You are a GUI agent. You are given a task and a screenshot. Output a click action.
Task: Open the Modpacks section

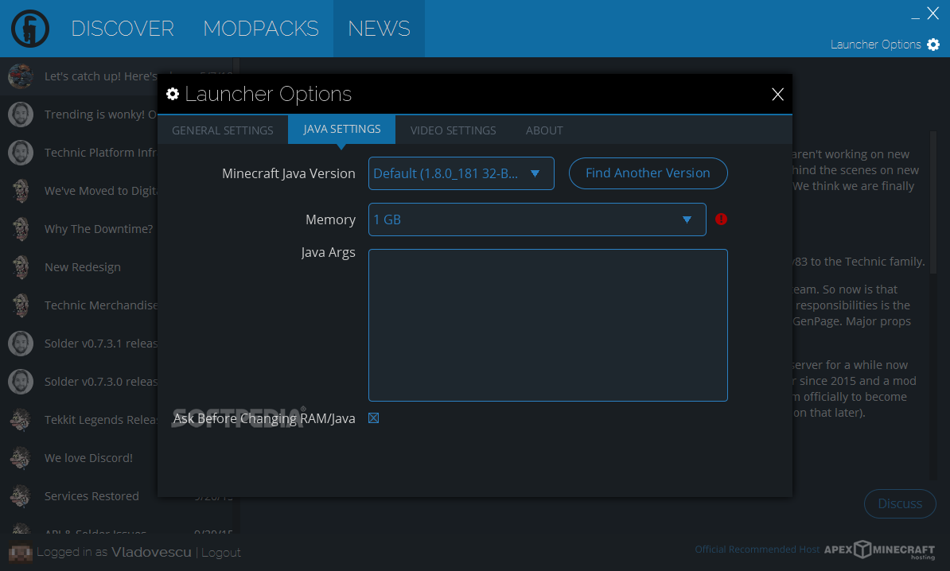coord(260,29)
